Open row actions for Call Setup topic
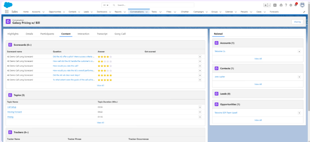This screenshot has width=310, height=142. tap(200, 107)
